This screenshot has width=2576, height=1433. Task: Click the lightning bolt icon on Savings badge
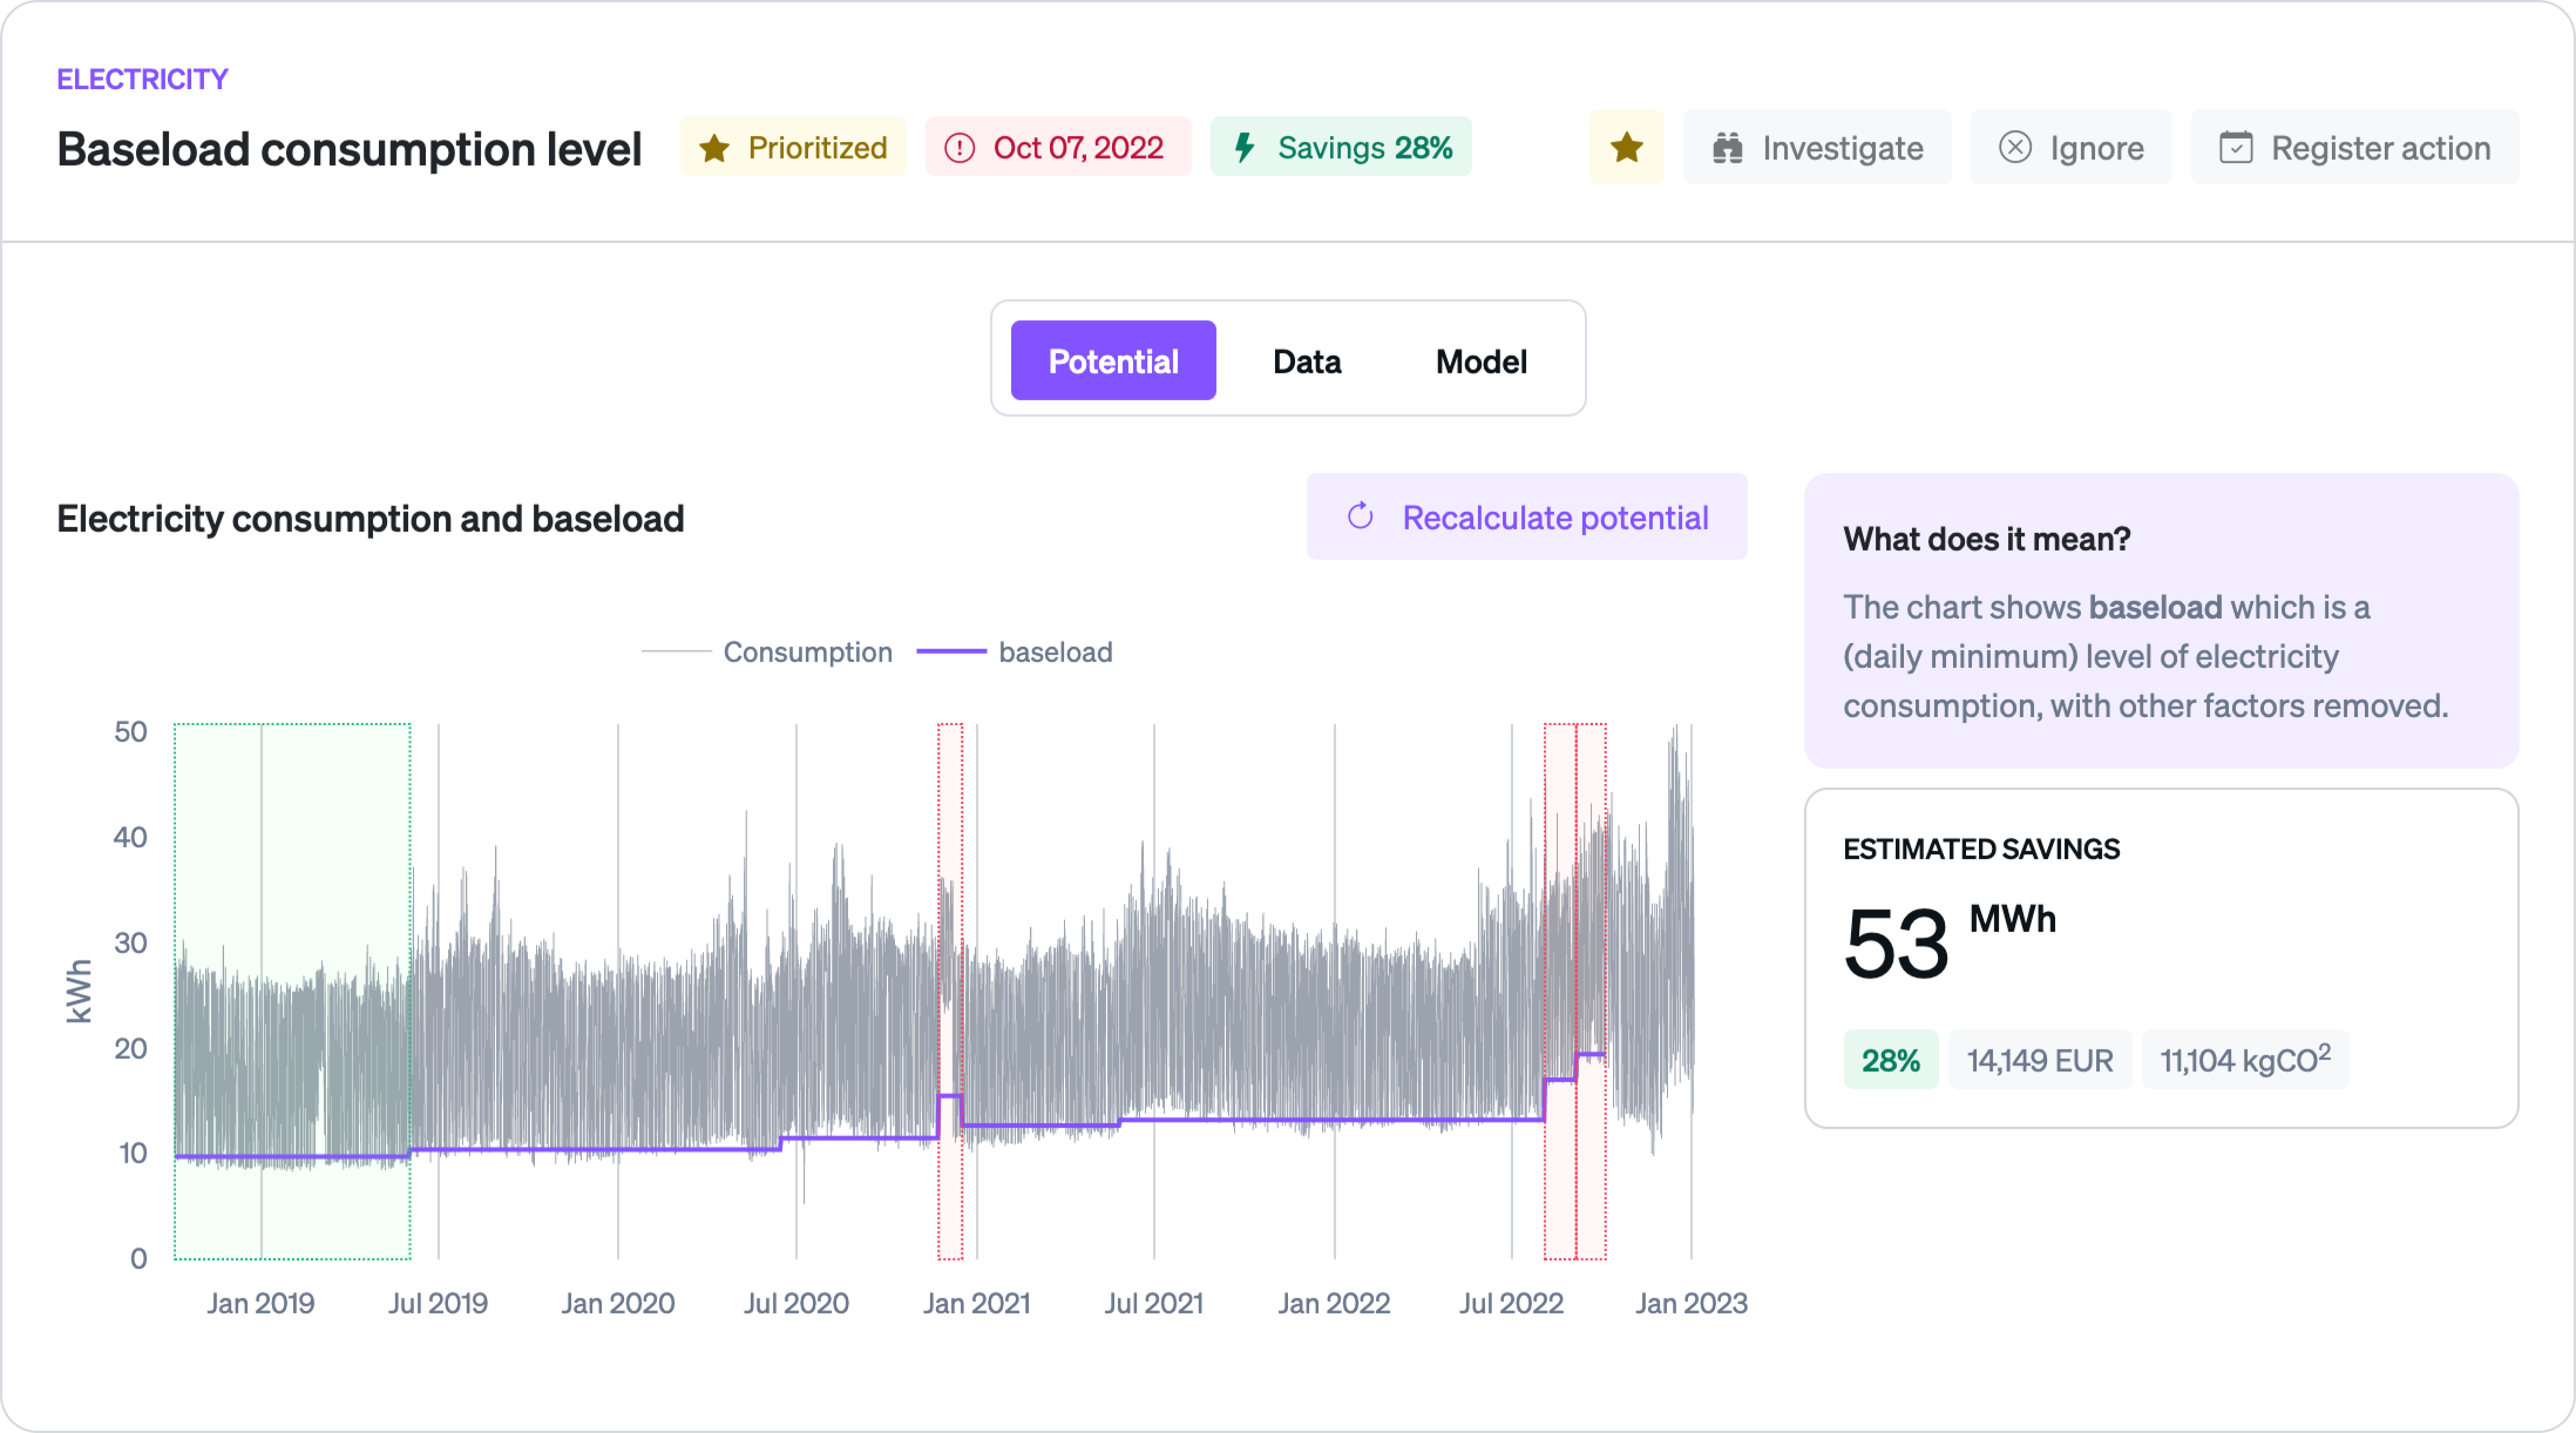1244,147
